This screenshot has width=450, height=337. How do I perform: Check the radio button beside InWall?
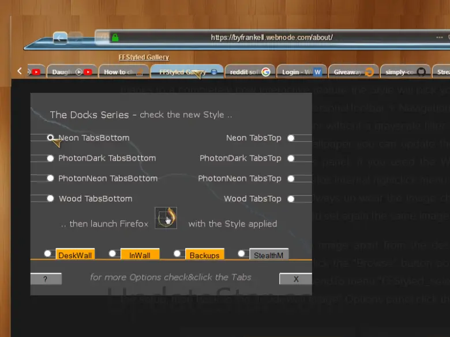[112, 253]
